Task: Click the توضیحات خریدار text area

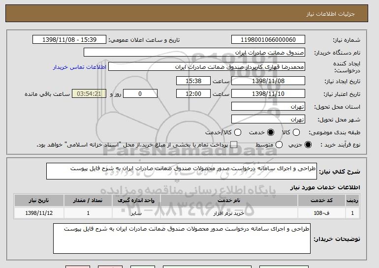Action: 182,238
